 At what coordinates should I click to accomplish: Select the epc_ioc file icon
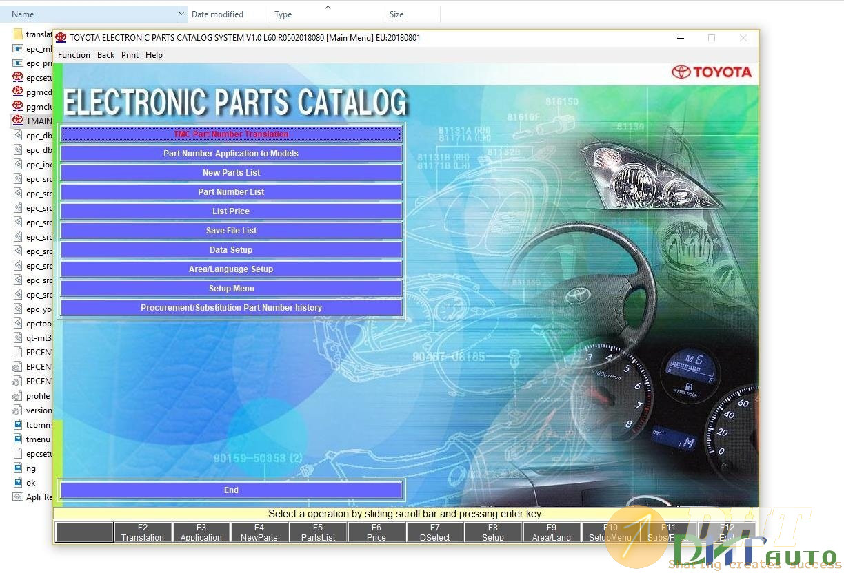coord(19,165)
